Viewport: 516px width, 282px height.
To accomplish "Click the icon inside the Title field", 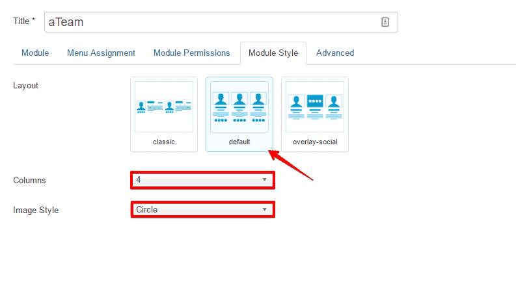I will click(385, 22).
